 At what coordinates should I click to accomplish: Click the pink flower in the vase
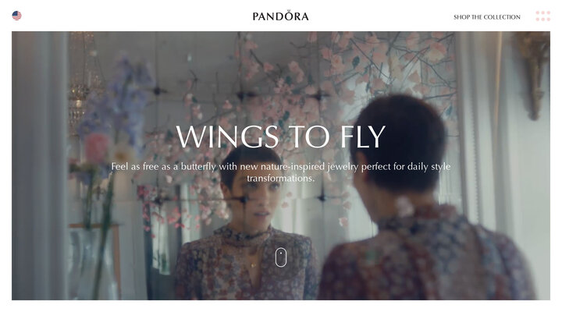[96, 147]
